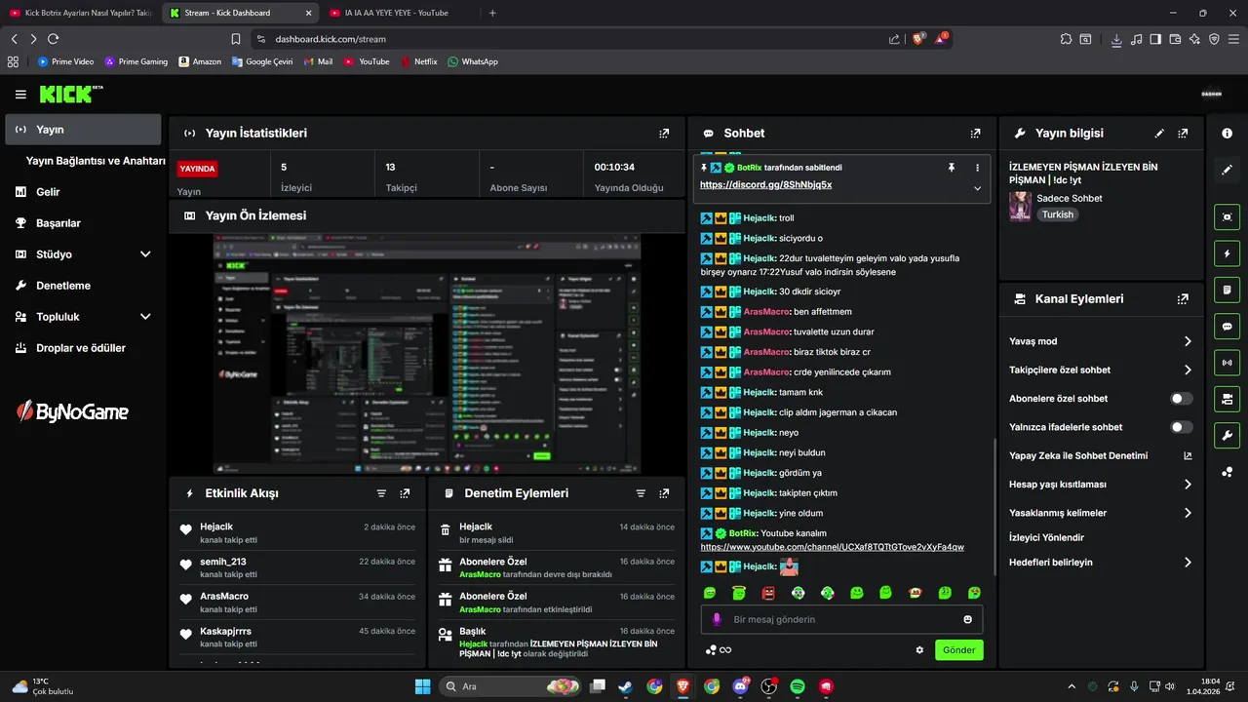Click the browser address bar URL
Screen dimensions: 1248x702
click(x=331, y=39)
